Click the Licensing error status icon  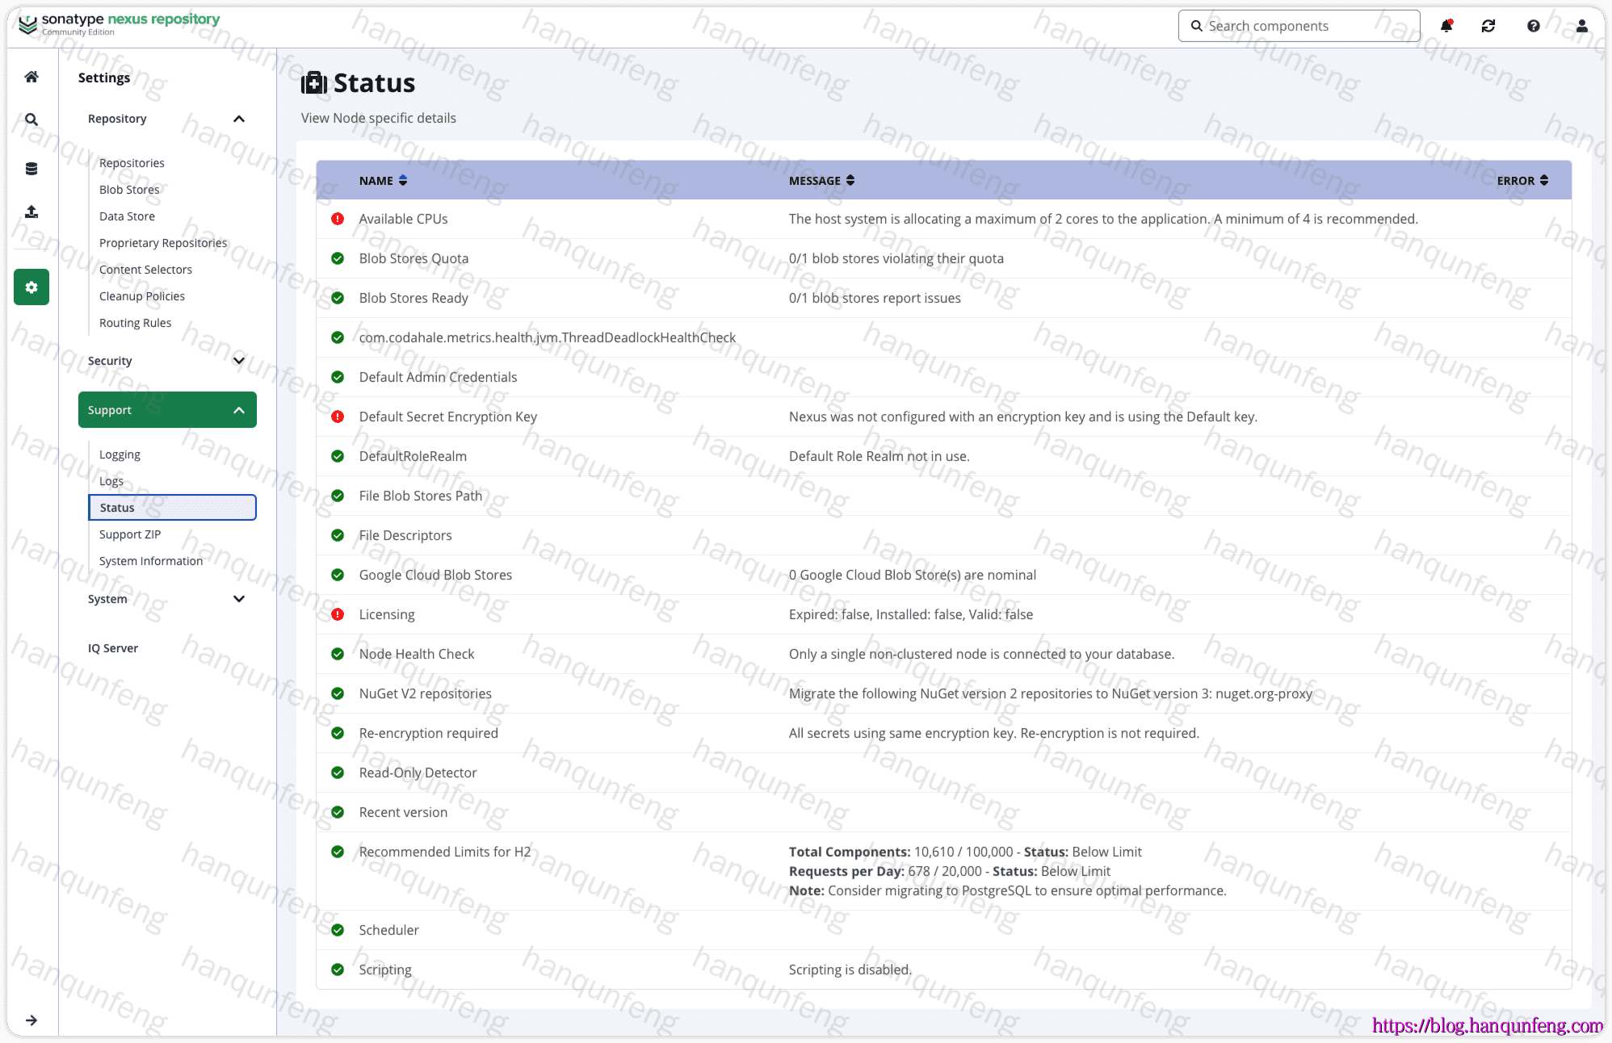point(338,614)
